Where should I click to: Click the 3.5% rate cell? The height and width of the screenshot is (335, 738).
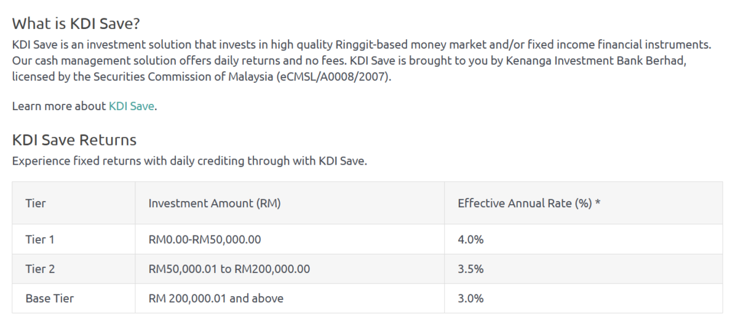(470, 269)
